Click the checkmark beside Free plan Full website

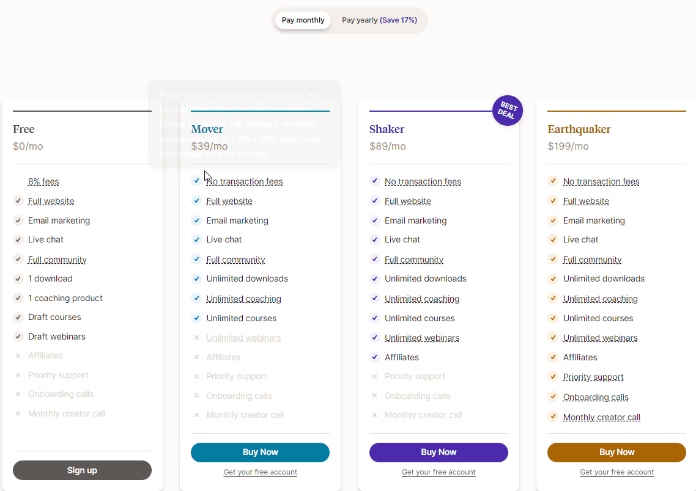point(18,201)
